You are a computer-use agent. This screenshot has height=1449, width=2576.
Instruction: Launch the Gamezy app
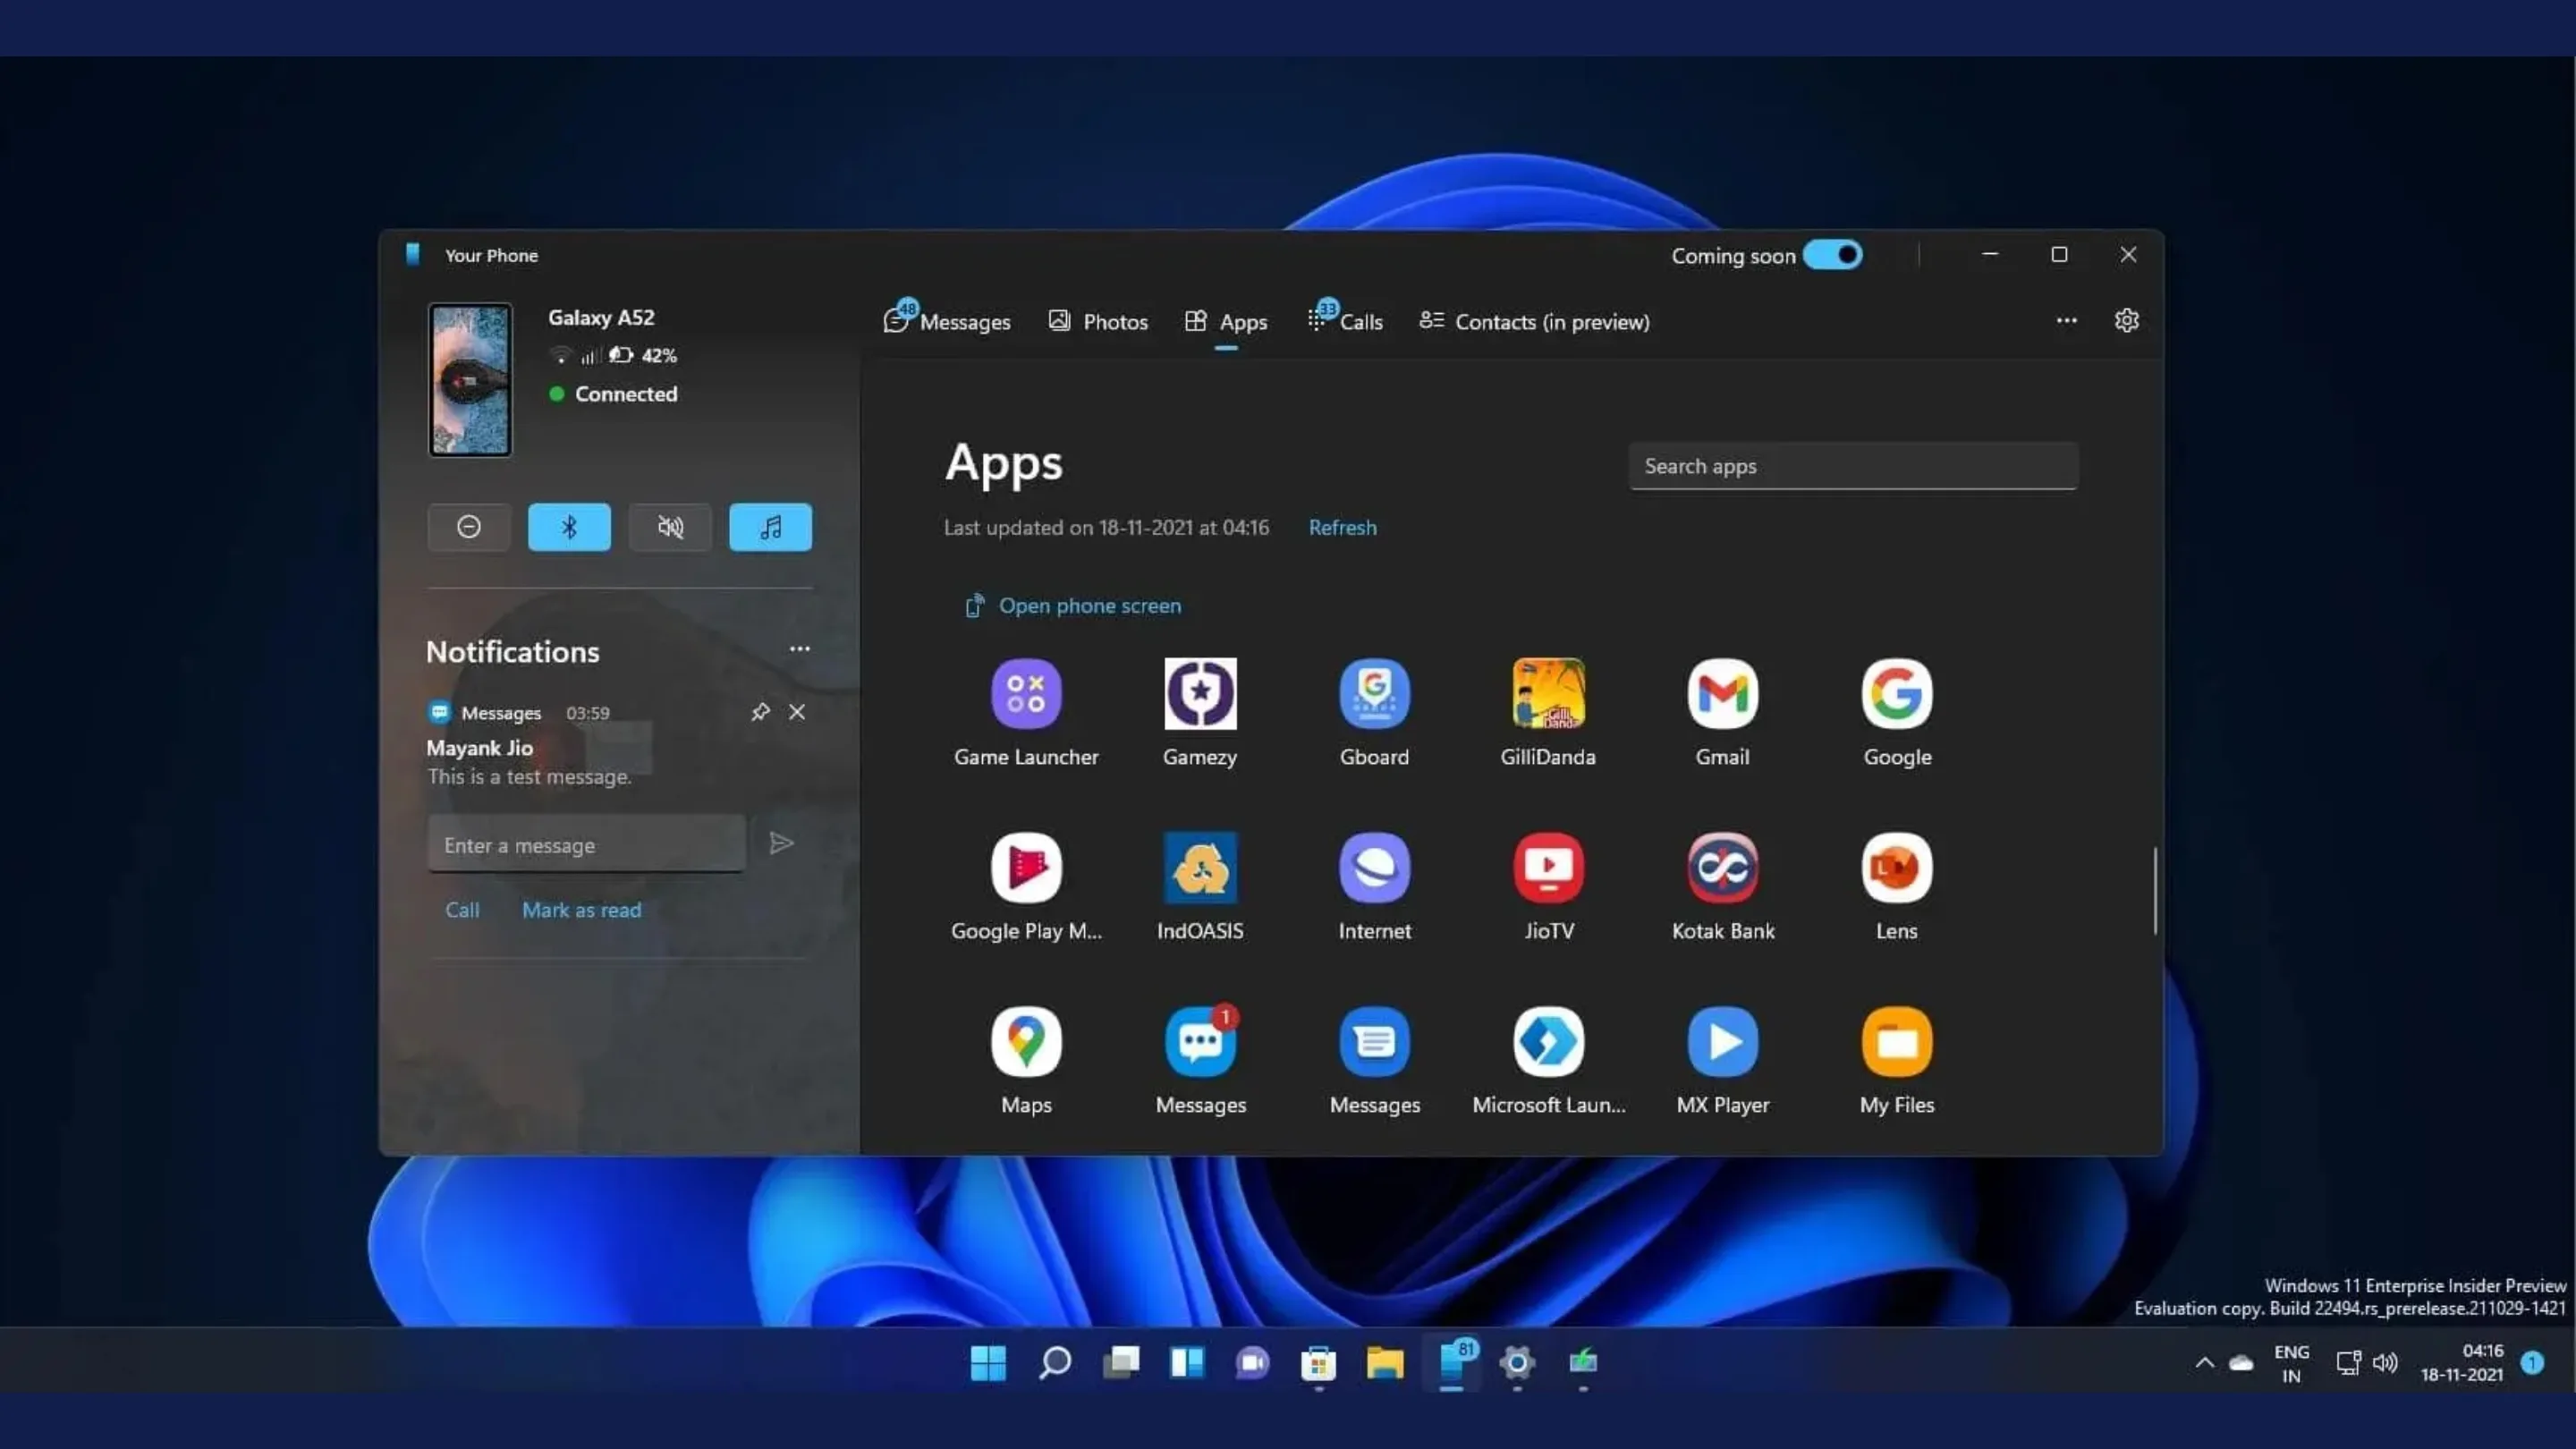(1200, 712)
